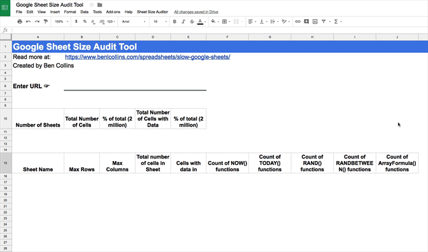Image resolution: width=428 pixels, height=252 pixels.
Task: Click the blue 'Google Sheet Size Audit Tool' heading cell
Action: pos(220,46)
